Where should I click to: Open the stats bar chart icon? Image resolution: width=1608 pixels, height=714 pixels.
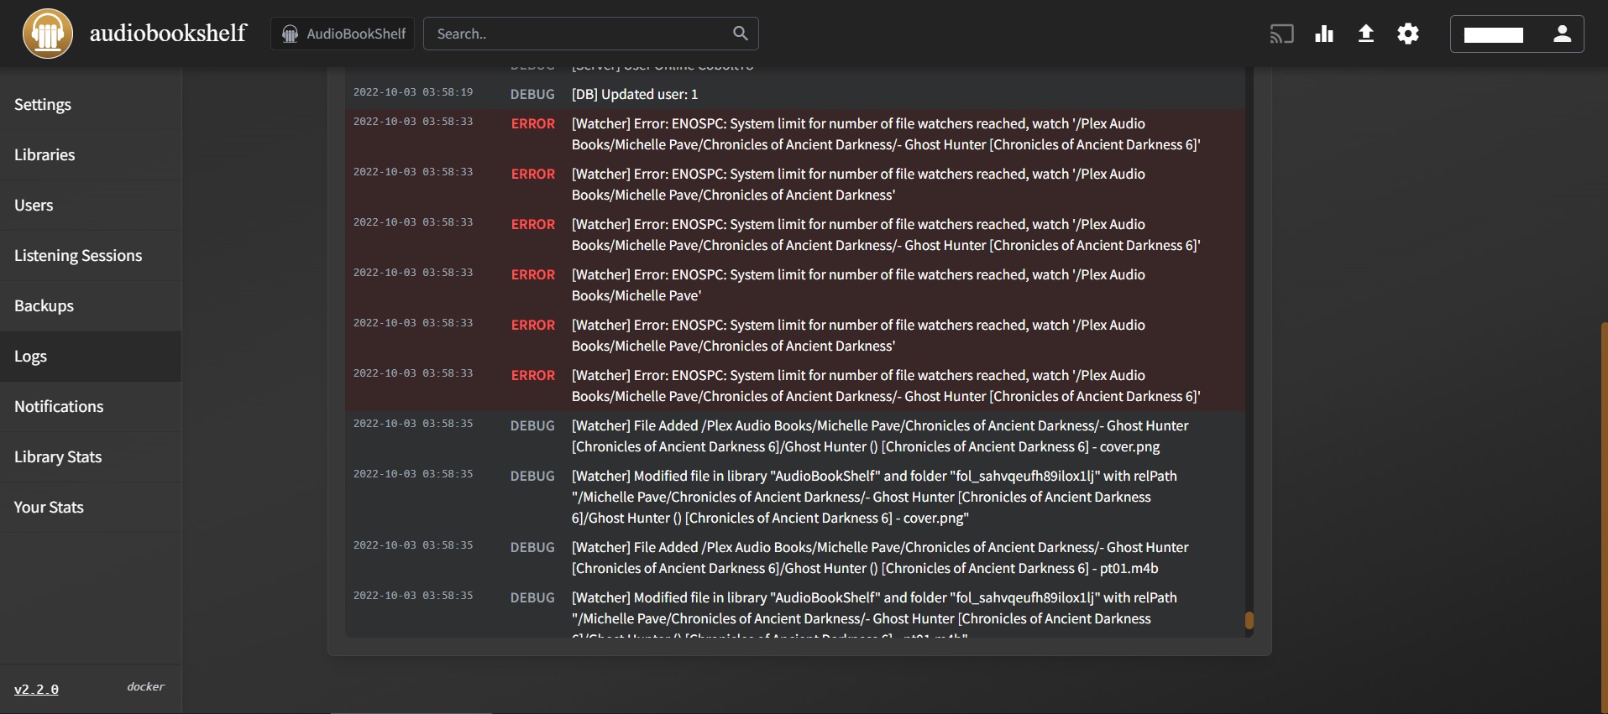[1324, 34]
